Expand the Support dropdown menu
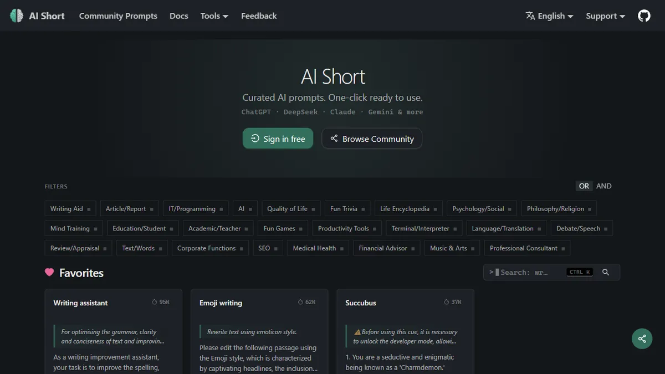 tap(606, 16)
